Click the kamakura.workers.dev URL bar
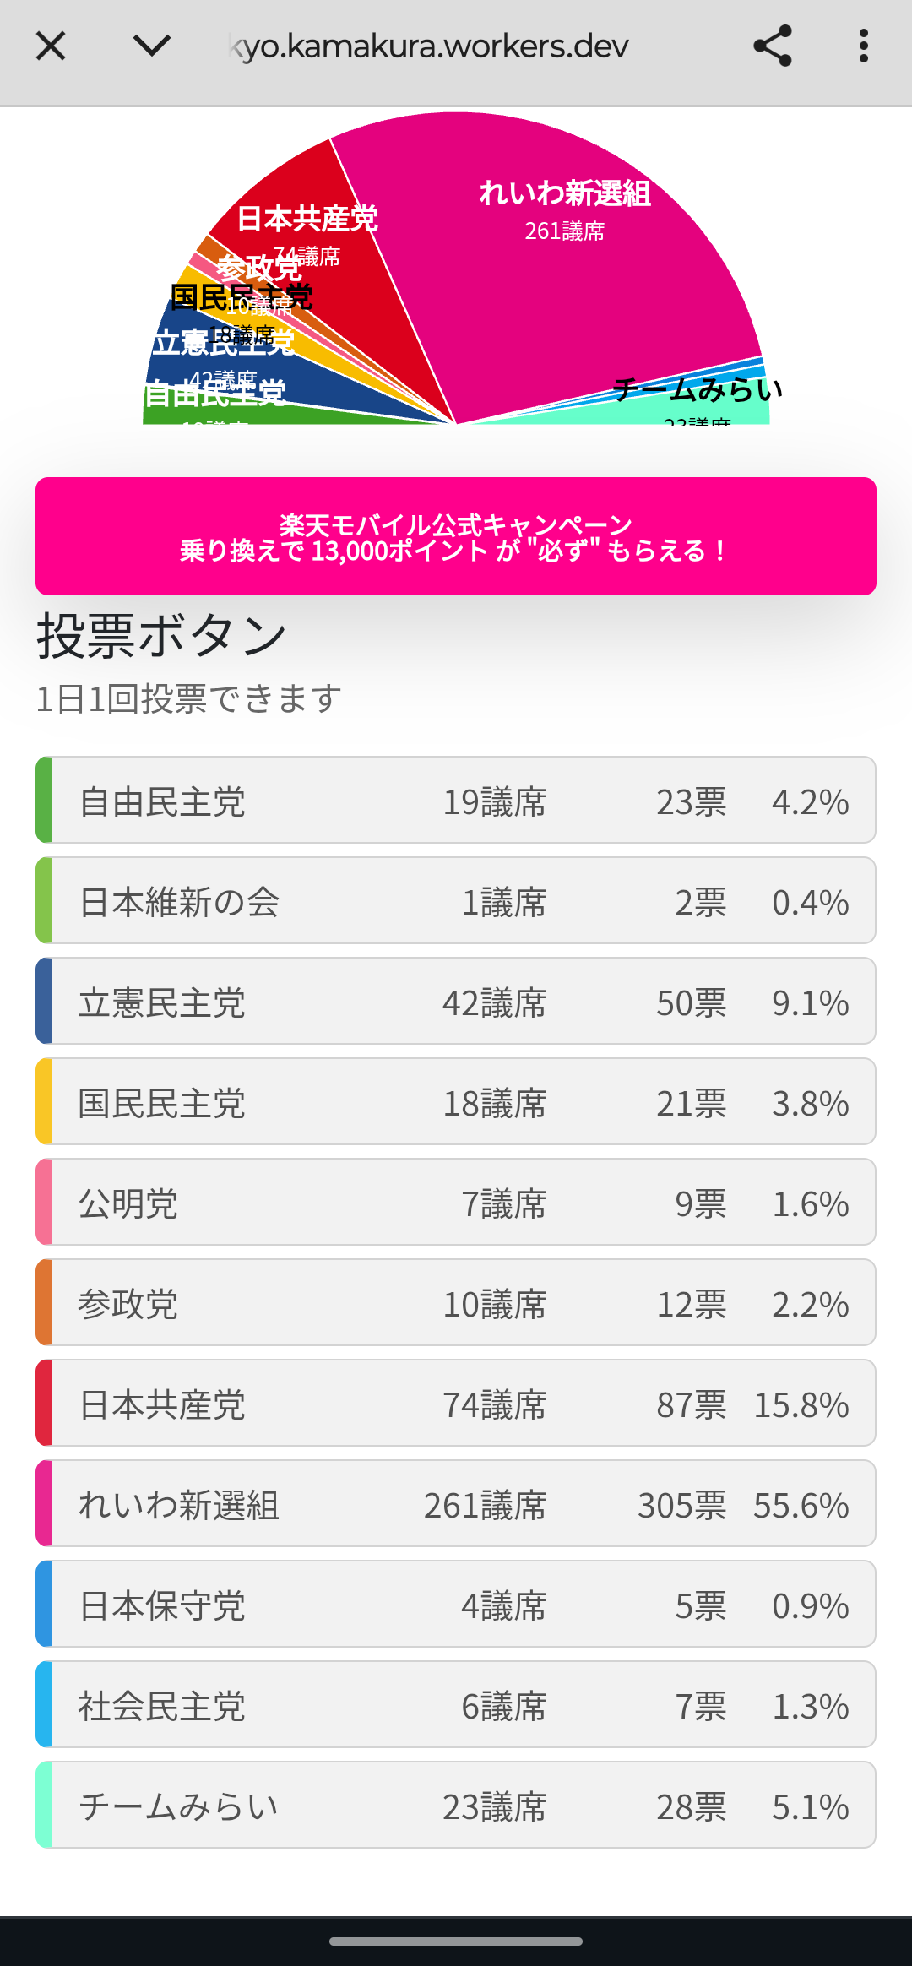The image size is (912, 1966). click(431, 46)
